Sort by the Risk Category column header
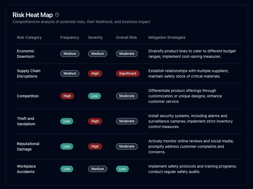Screen dimensions: 253x189 pos(29,37)
